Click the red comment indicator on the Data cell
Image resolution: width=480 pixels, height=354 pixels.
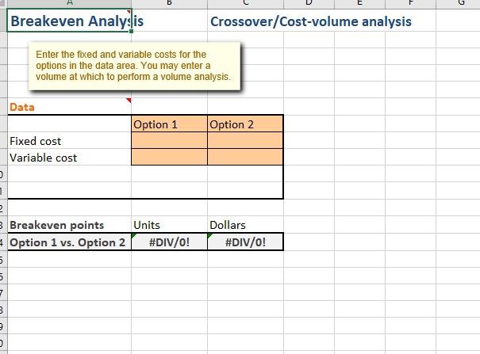129,101
